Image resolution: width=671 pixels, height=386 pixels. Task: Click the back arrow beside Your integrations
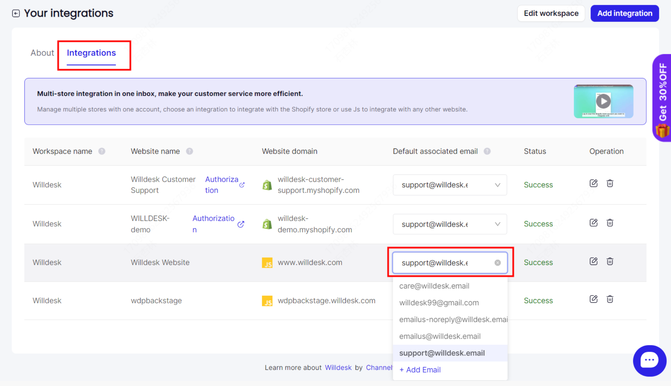coord(16,13)
